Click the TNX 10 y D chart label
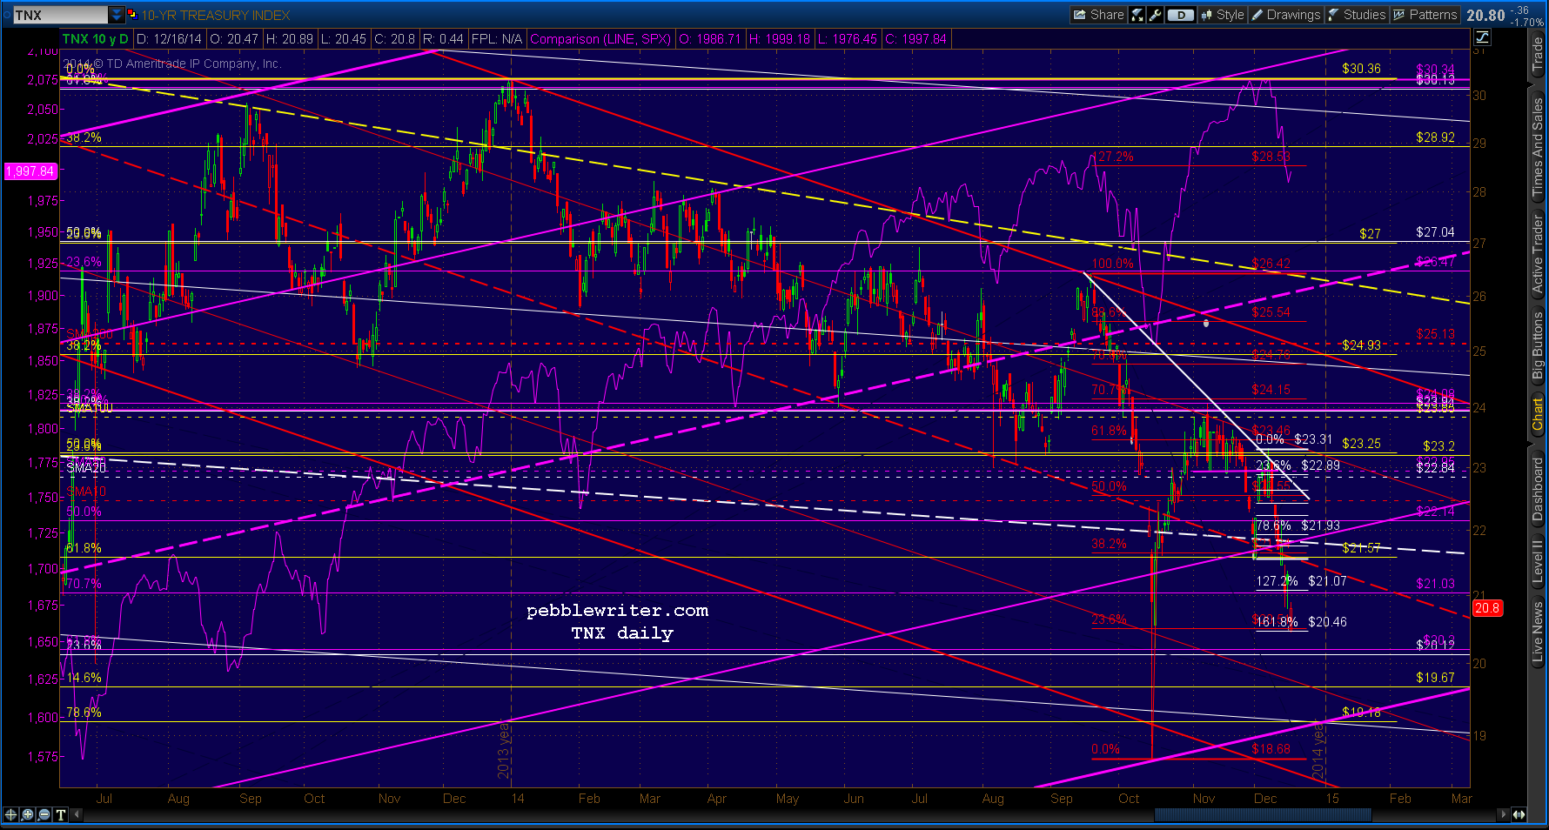Screen dimensions: 1549x830 [x=96, y=38]
